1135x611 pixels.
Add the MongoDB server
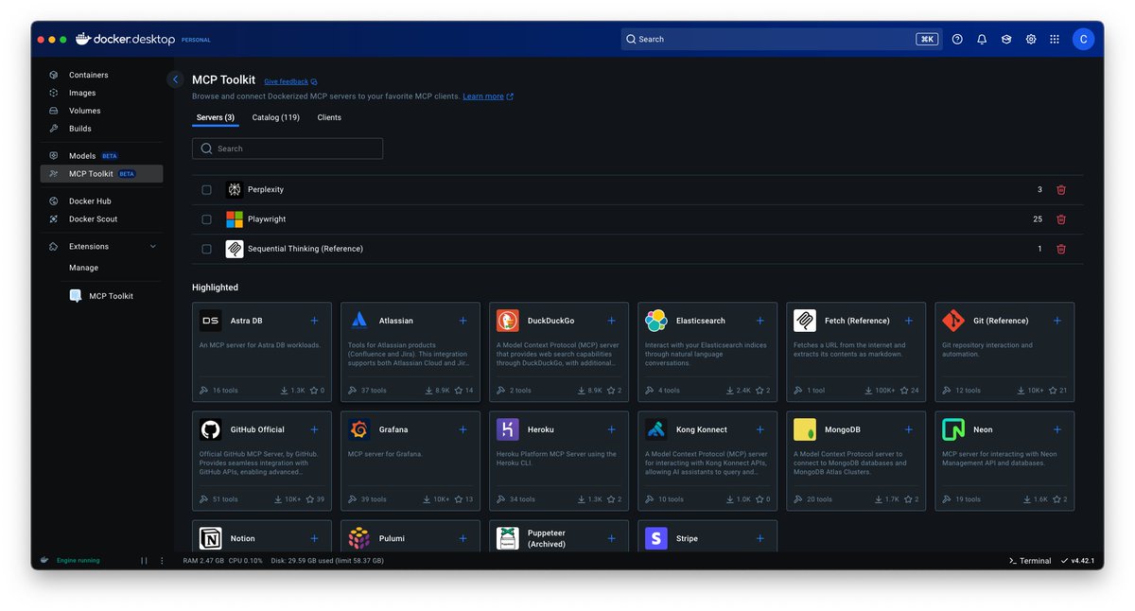[909, 429]
